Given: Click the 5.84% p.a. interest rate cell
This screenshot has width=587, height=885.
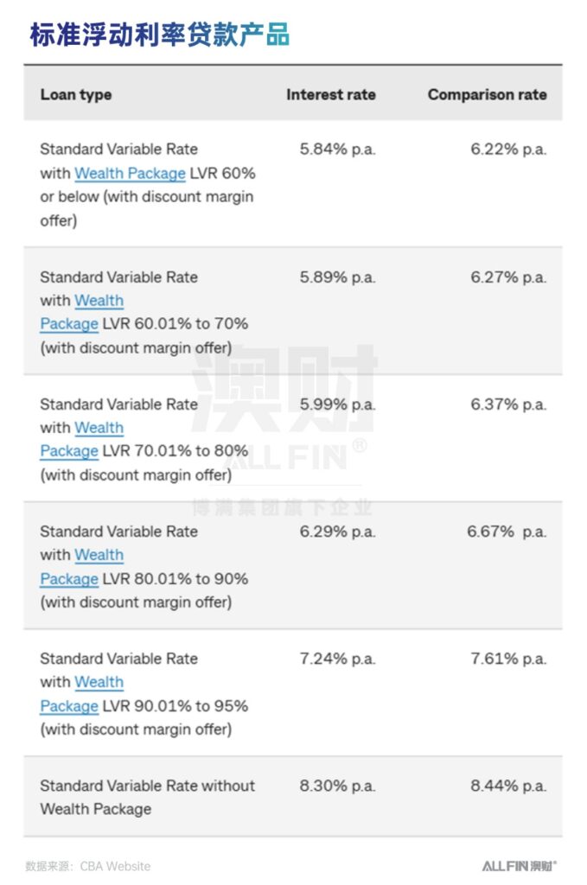Looking at the screenshot, I should pos(337,149).
